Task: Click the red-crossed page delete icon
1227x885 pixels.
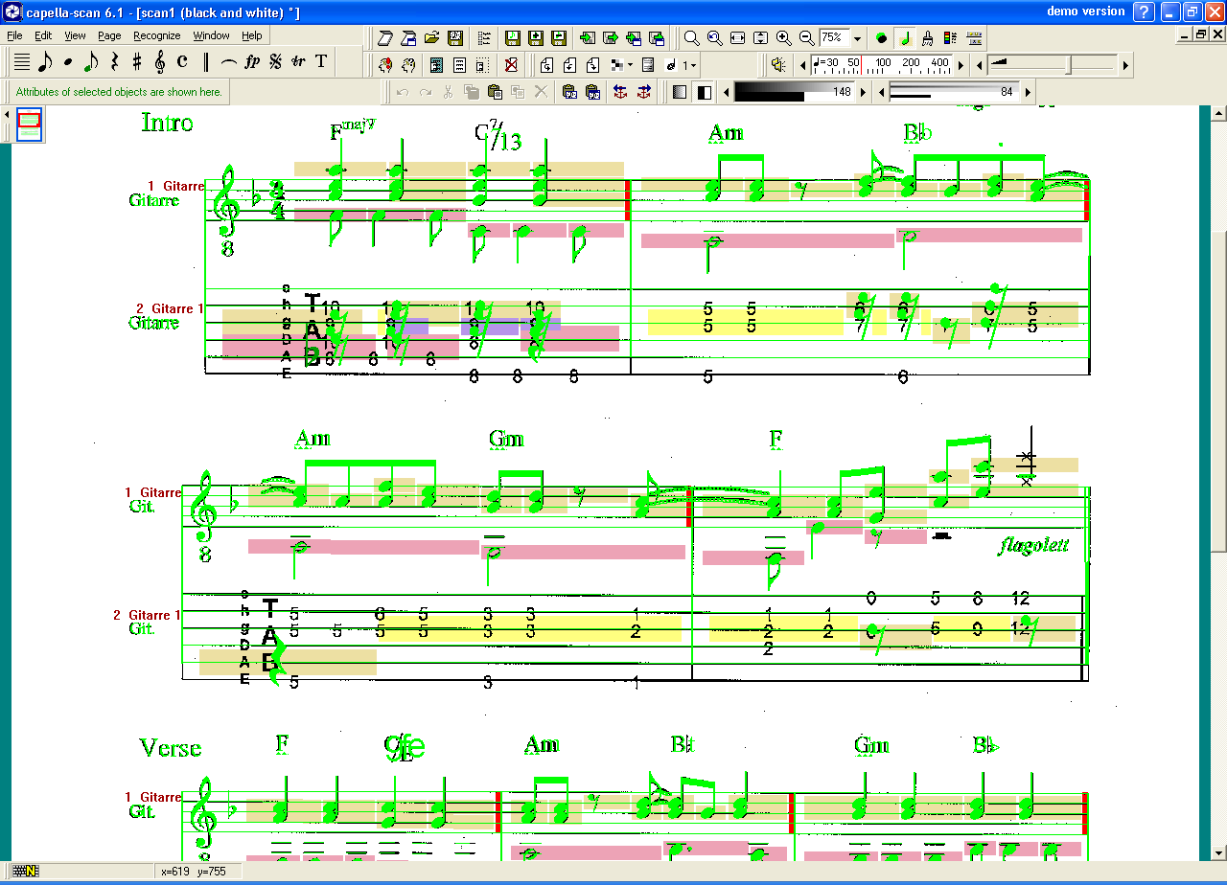Action: click(x=511, y=65)
